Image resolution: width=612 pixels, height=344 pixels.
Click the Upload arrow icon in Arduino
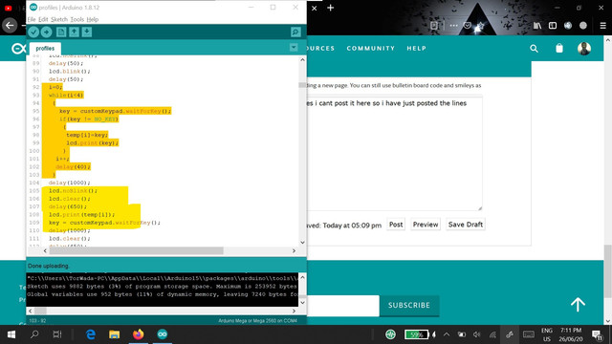(x=47, y=32)
